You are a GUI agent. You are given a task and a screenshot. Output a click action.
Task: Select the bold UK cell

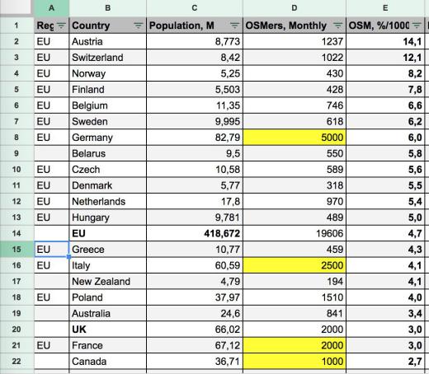pyautogui.click(x=108, y=330)
